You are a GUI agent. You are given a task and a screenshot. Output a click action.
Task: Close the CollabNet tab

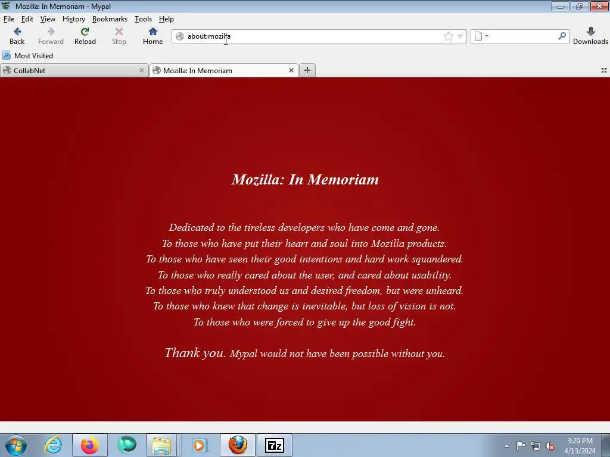click(142, 70)
